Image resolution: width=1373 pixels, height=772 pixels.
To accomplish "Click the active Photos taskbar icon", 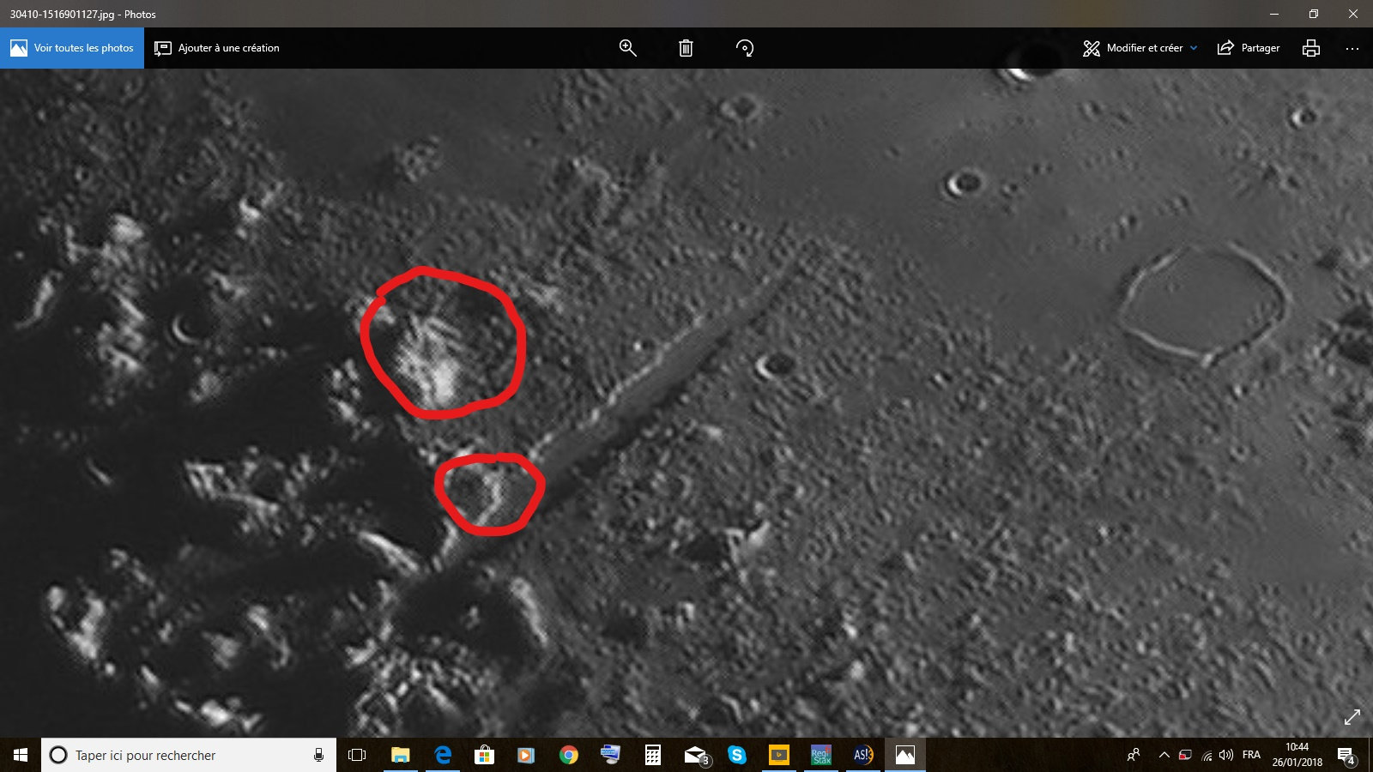I will tap(905, 755).
